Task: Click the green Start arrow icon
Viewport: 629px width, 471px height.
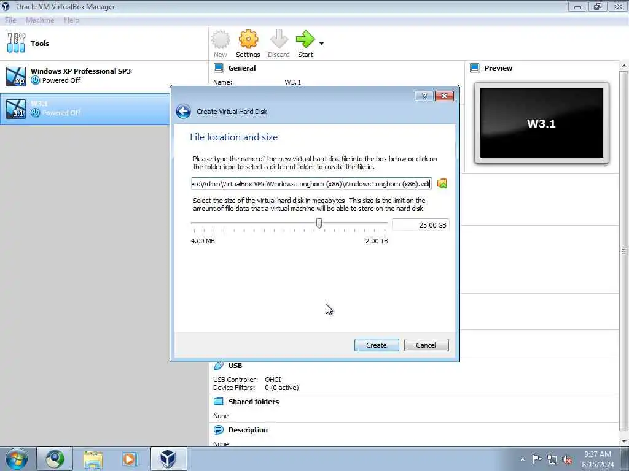Action: point(305,40)
